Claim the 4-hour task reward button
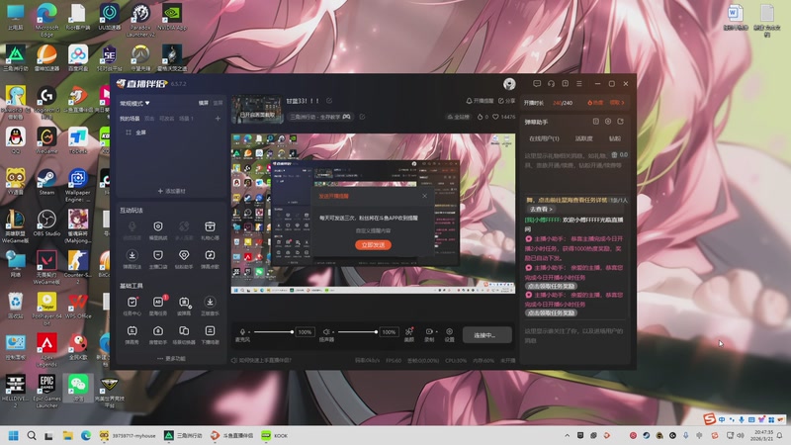The image size is (791, 445). [x=551, y=286]
